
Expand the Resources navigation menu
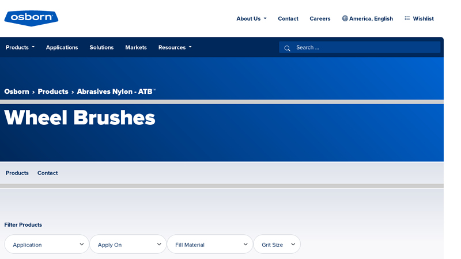click(x=175, y=47)
